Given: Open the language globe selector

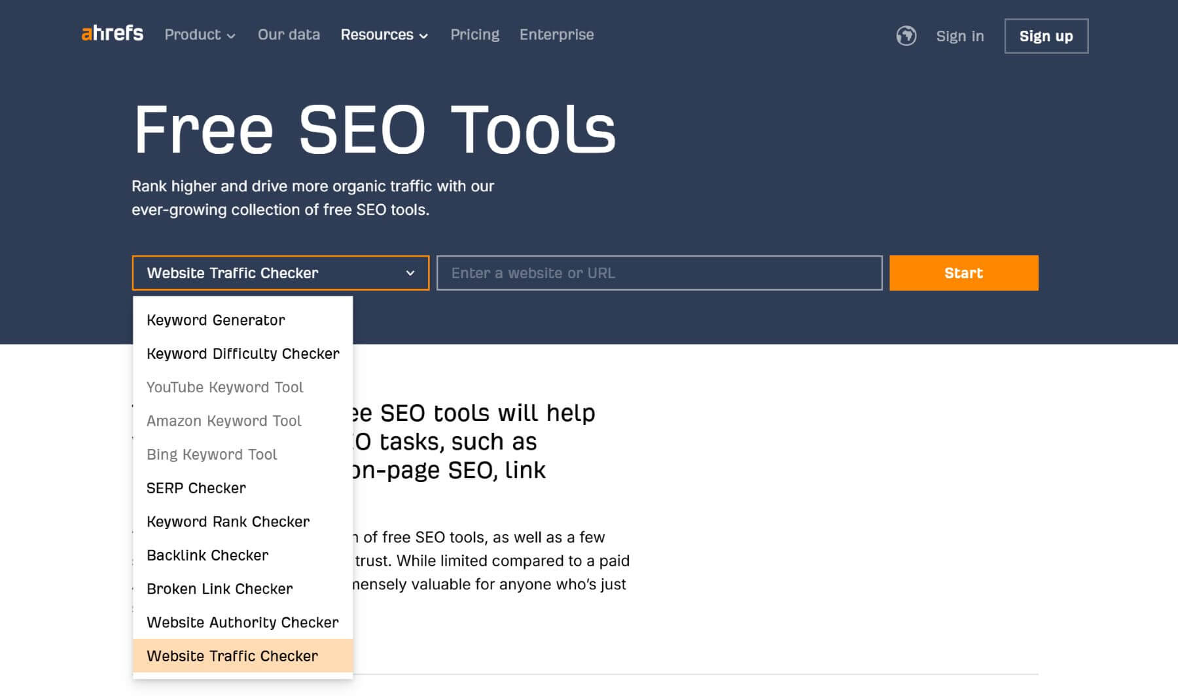Looking at the screenshot, I should coord(906,36).
